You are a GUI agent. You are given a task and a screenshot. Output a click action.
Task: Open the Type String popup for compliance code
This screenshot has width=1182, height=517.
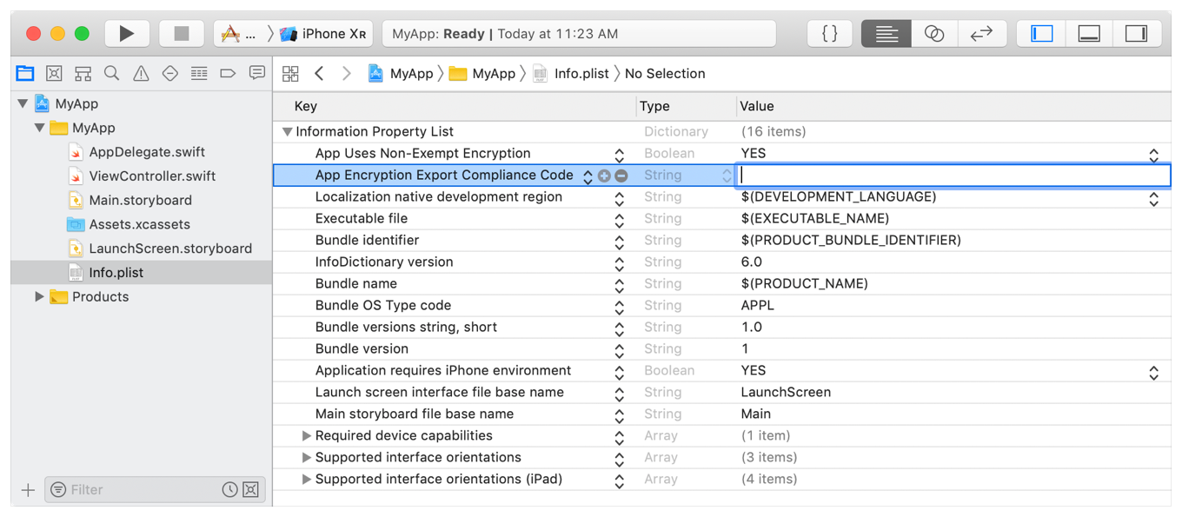pos(727,176)
